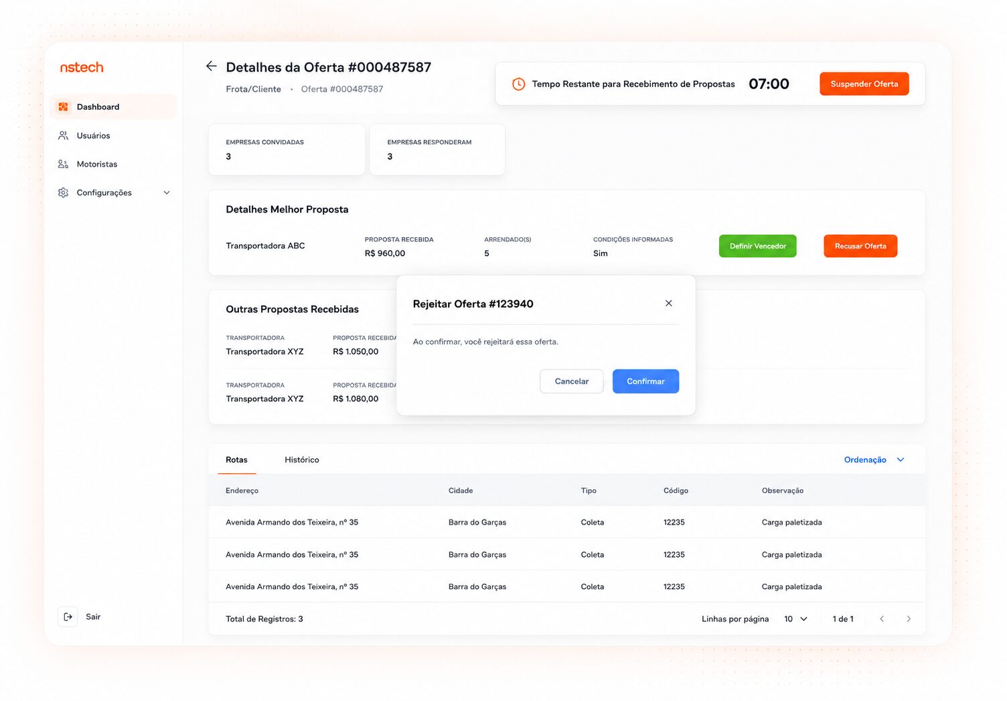The width and height of the screenshot is (1007, 701).
Task: Click the Sair logout icon
Action: coord(68,617)
